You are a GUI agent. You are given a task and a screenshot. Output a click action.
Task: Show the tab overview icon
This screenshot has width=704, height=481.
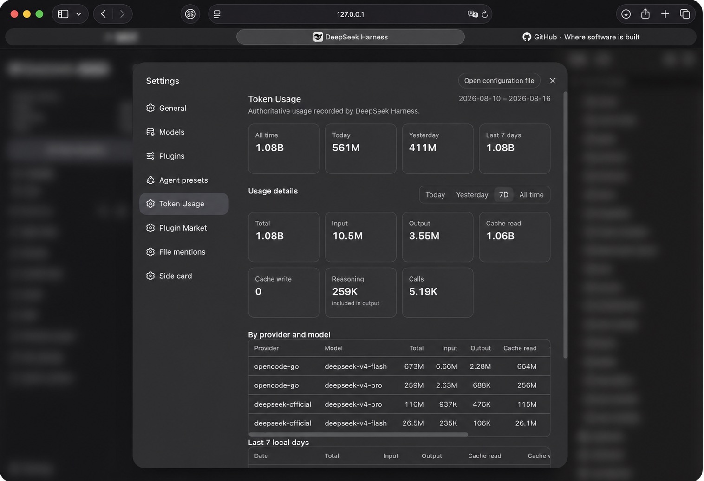click(x=685, y=14)
